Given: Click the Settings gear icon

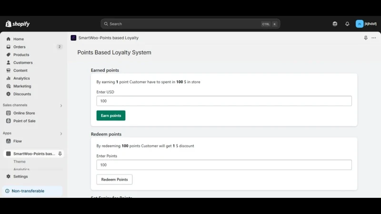Looking at the screenshot, I should tap(9, 176).
